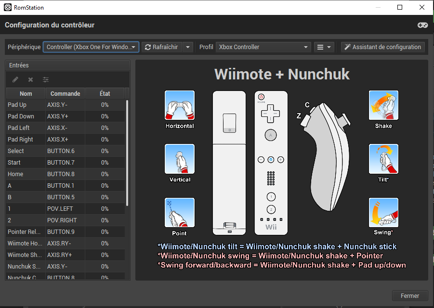Click the gamepad icon in header
434x308 pixels.
[422, 25]
